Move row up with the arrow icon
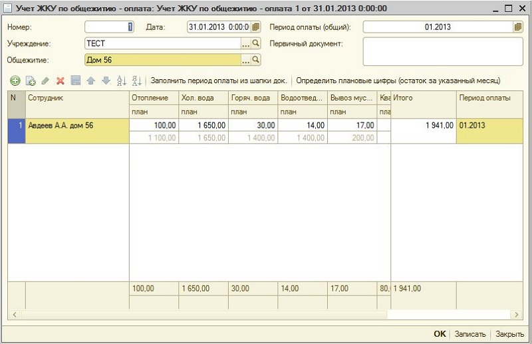Viewport: 532px width, 344px height. 90,81
